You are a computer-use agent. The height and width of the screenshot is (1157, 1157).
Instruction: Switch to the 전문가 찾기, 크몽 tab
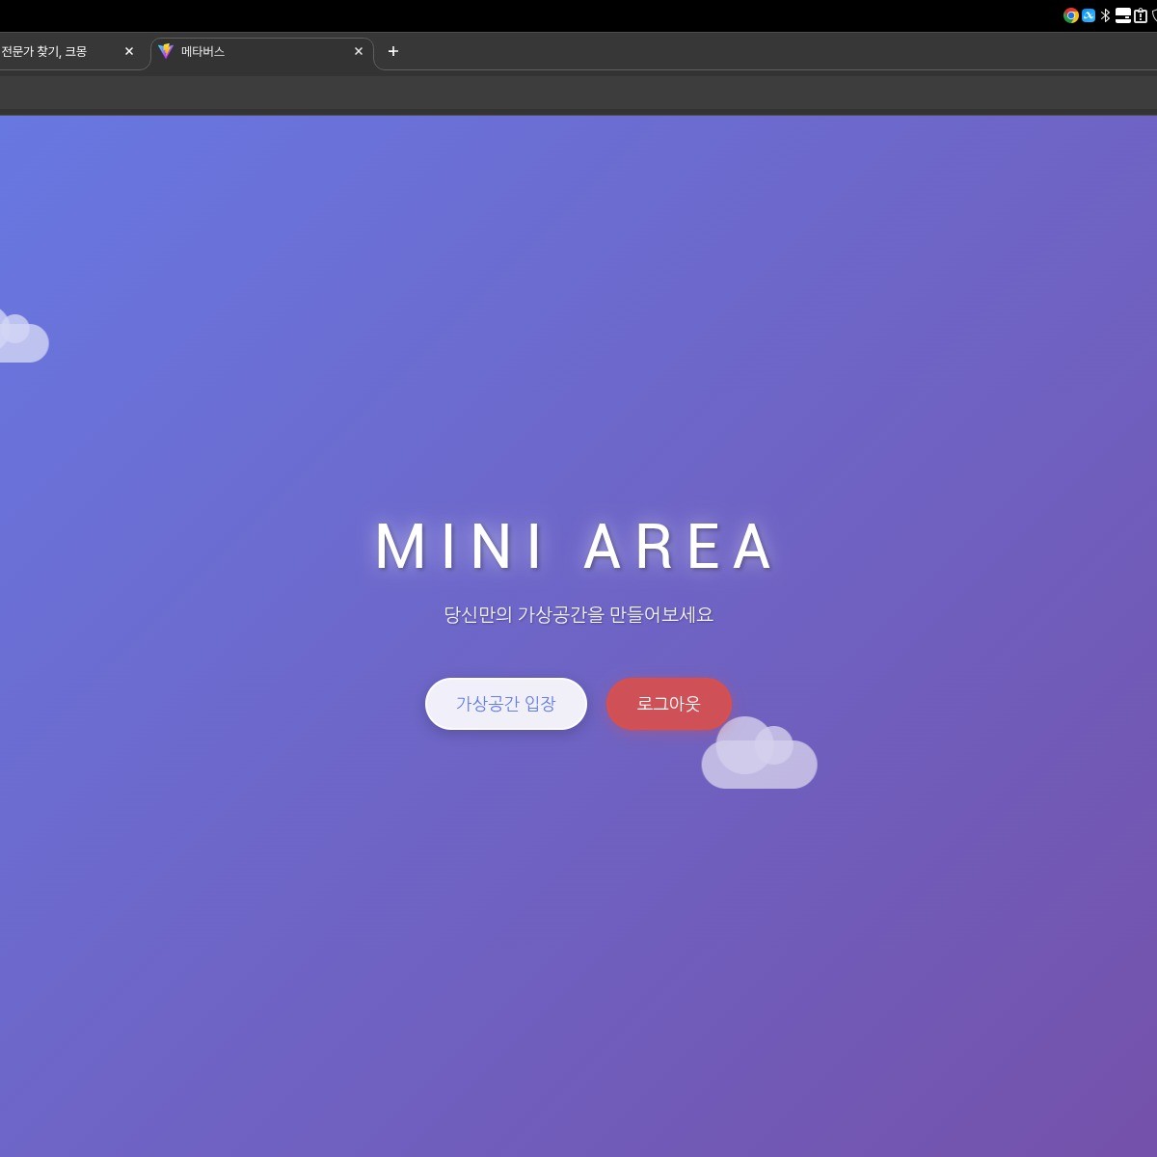tap(48, 51)
